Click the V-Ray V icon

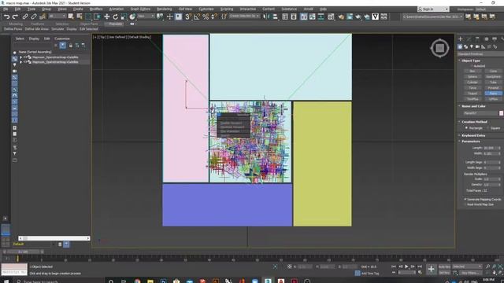coord(375,17)
